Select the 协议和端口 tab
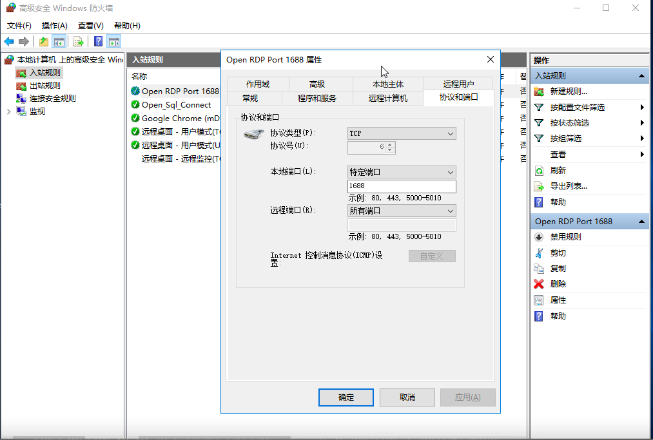 (458, 97)
